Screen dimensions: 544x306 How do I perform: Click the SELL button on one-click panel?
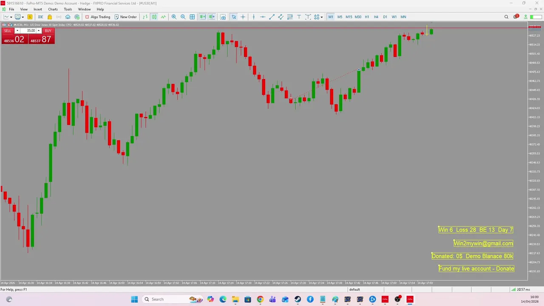(x=8, y=31)
